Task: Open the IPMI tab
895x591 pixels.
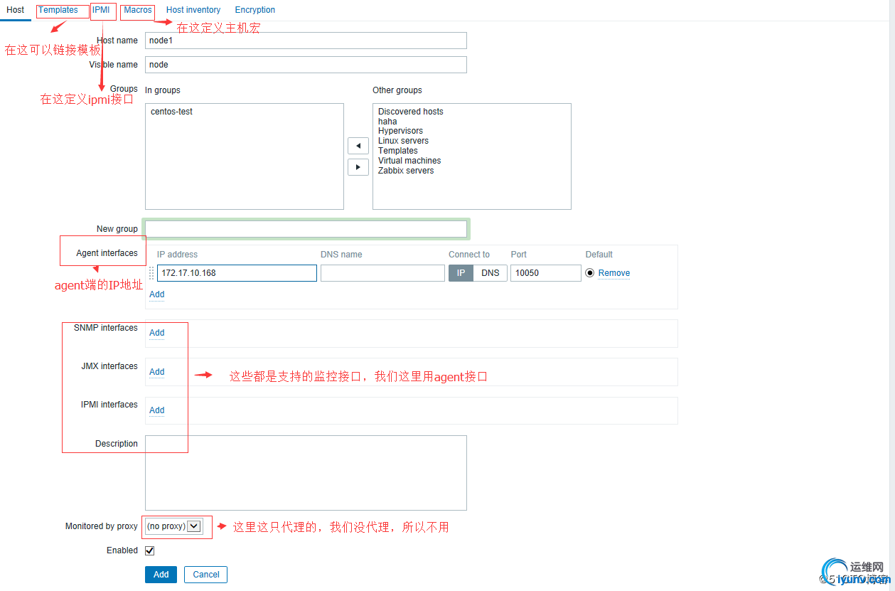Action: (101, 10)
